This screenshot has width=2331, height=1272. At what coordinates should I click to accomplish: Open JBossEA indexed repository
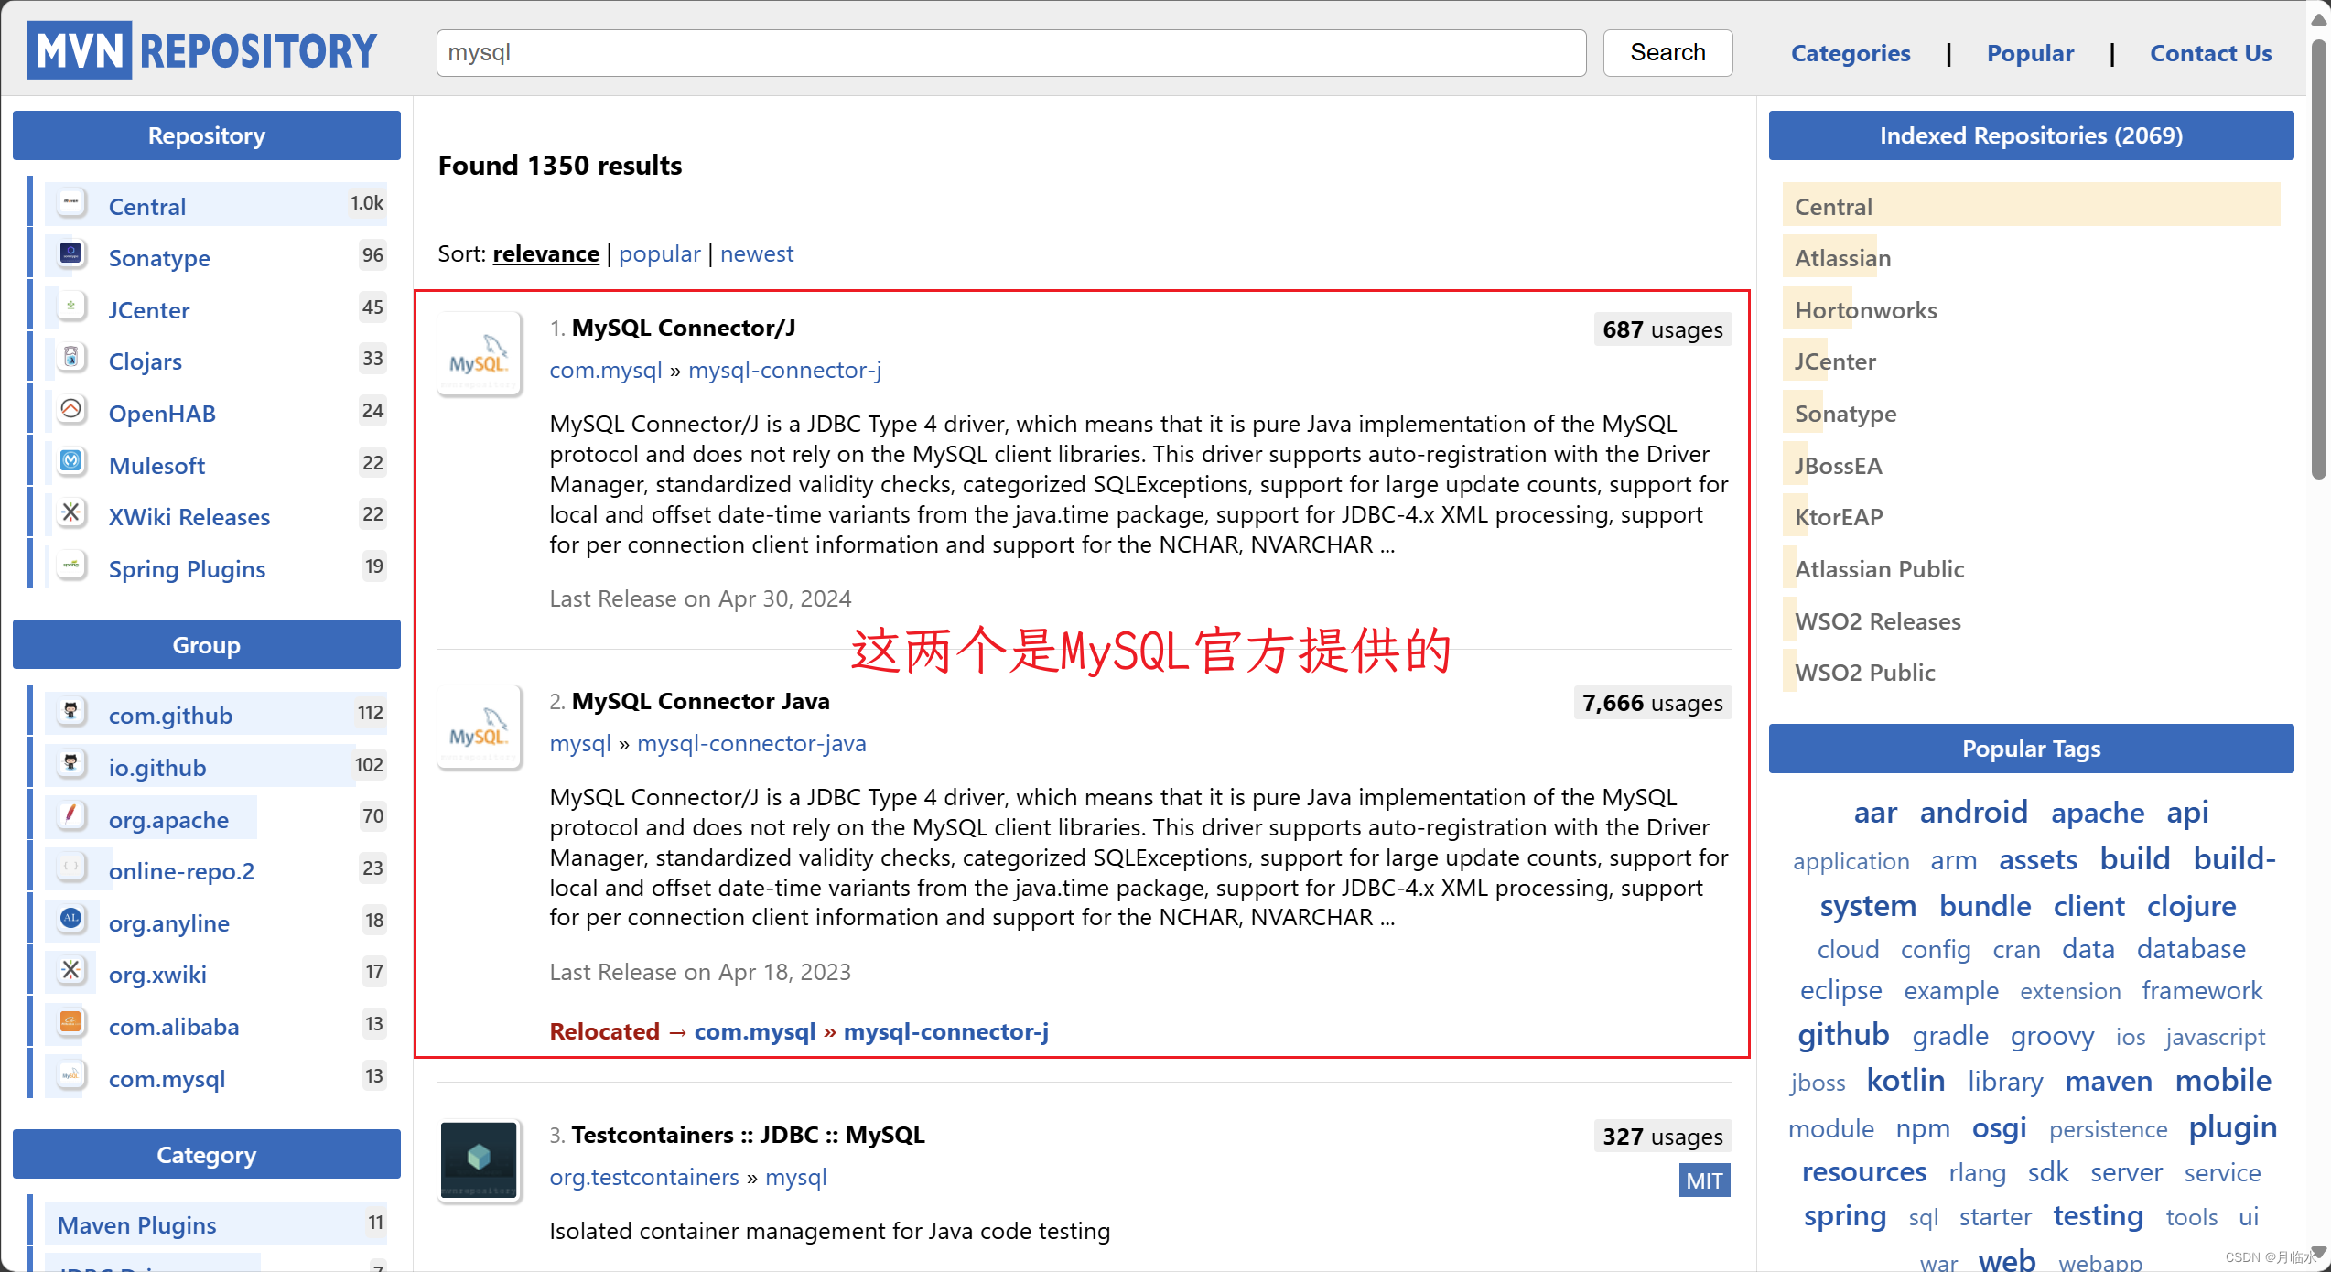pyautogui.click(x=1839, y=466)
